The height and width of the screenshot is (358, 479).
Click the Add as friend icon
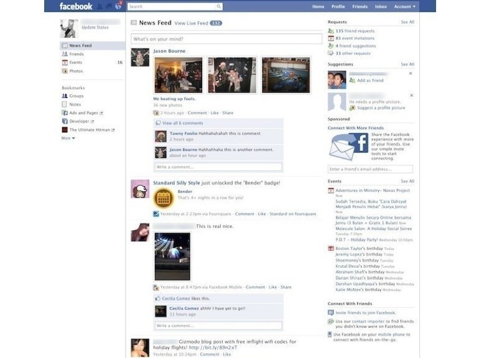tap(352, 80)
